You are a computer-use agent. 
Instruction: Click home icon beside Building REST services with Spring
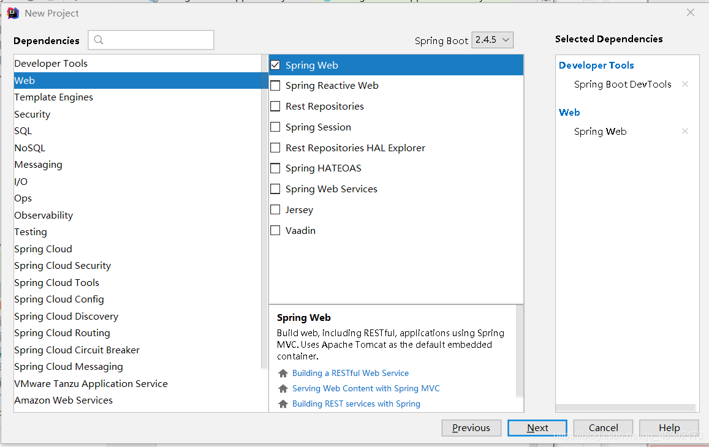click(283, 404)
